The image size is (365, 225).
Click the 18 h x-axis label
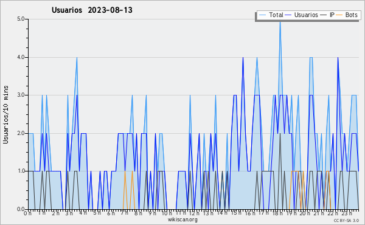coord(277,213)
